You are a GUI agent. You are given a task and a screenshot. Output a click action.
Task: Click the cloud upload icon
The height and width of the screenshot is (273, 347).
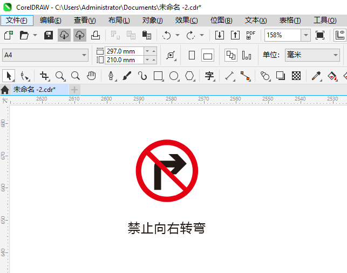80,35
